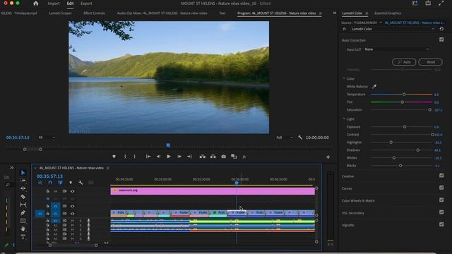The height and width of the screenshot is (254, 452).
Task: Expand hidden panel tabs with double chevron
Action: (334, 13)
